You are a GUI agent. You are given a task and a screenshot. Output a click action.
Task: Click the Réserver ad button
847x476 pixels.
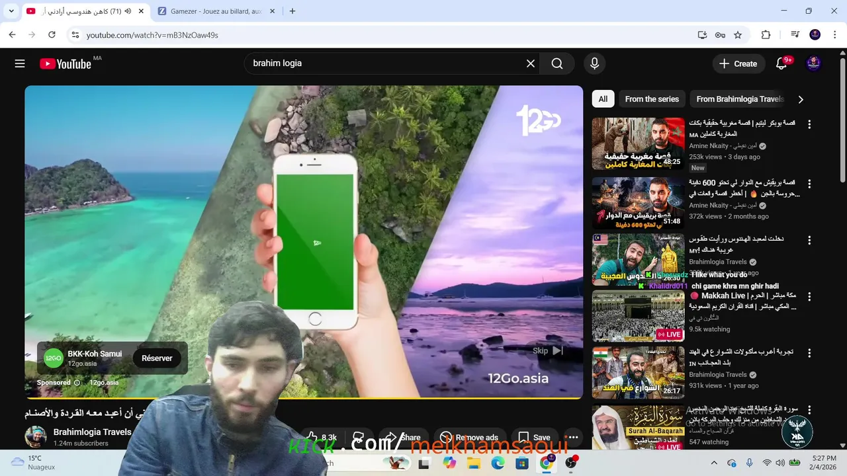point(157,358)
